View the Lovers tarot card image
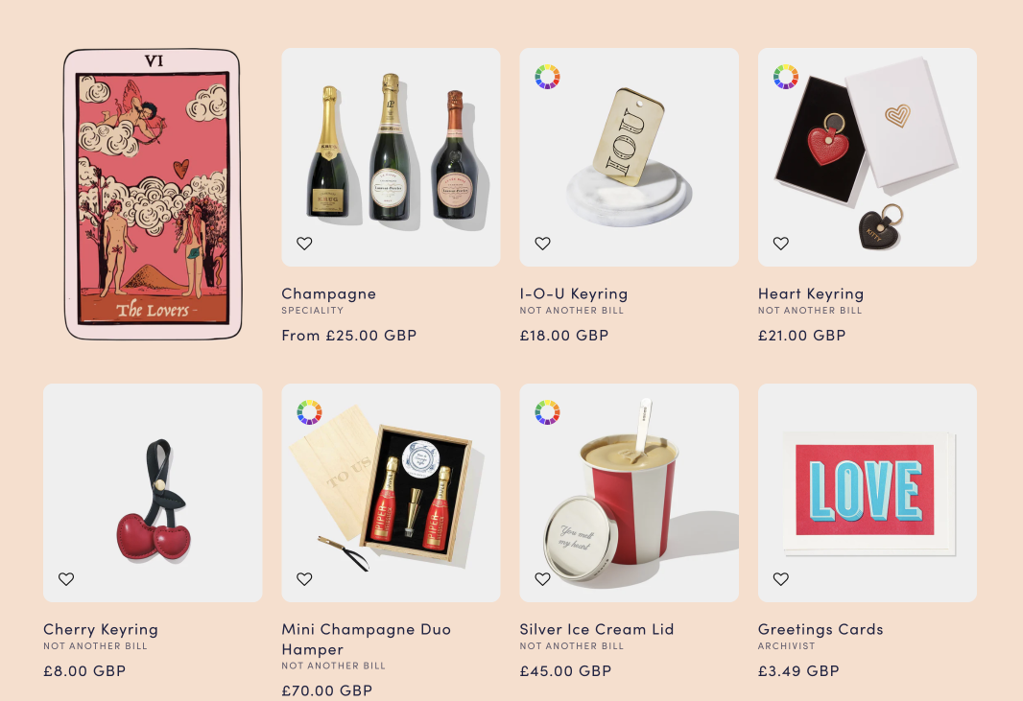Screen dimensions: 1023x701 [x=153, y=194]
